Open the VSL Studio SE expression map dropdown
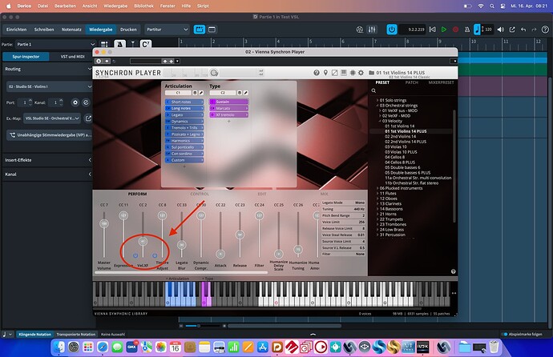Screen dimensions: 553x357 [52, 118]
